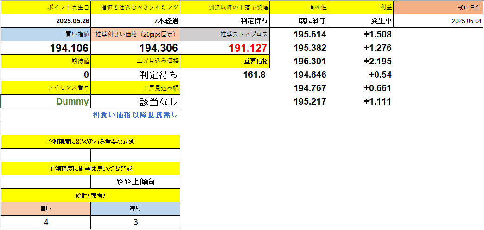This screenshot has width=484, height=230.
Task: Select the 予測精度に影響の有る重要な懸念 header
Action: 91,142
